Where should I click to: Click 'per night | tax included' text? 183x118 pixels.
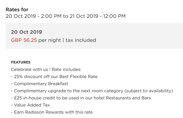[x=67, y=40]
